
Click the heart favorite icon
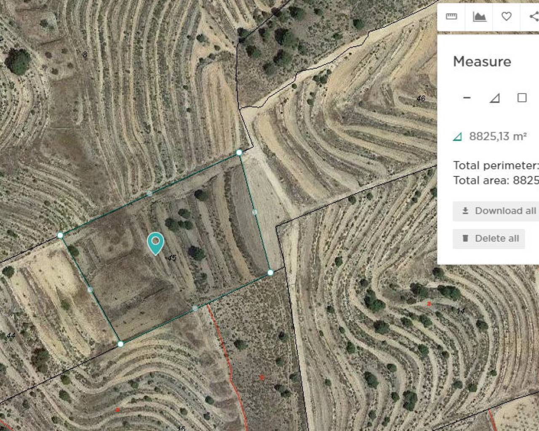click(507, 16)
